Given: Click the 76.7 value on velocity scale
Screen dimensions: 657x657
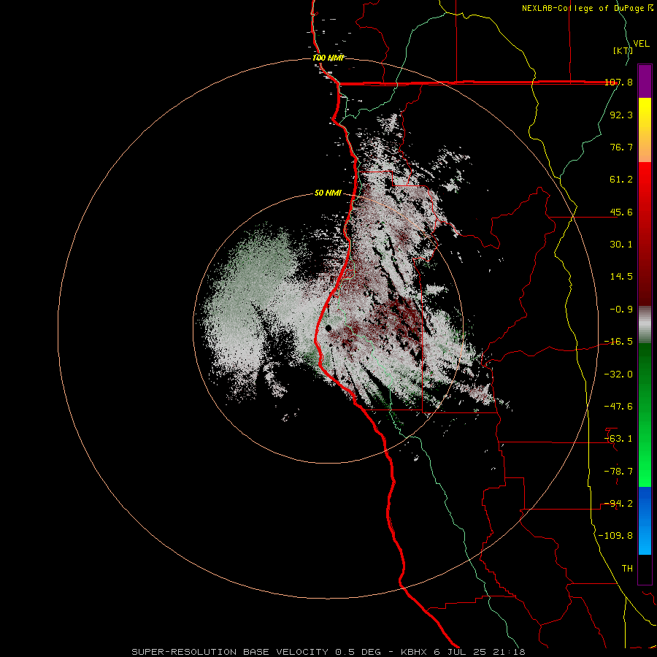Looking at the screenshot, I should 621,147.
